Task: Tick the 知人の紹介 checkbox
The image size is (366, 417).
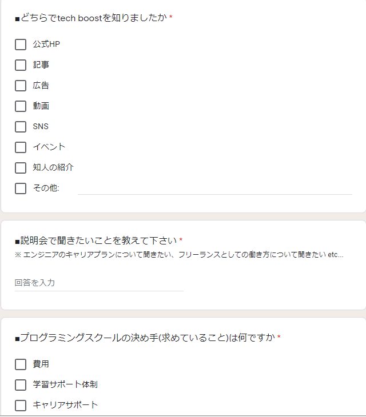Action: tap(21, 168)
